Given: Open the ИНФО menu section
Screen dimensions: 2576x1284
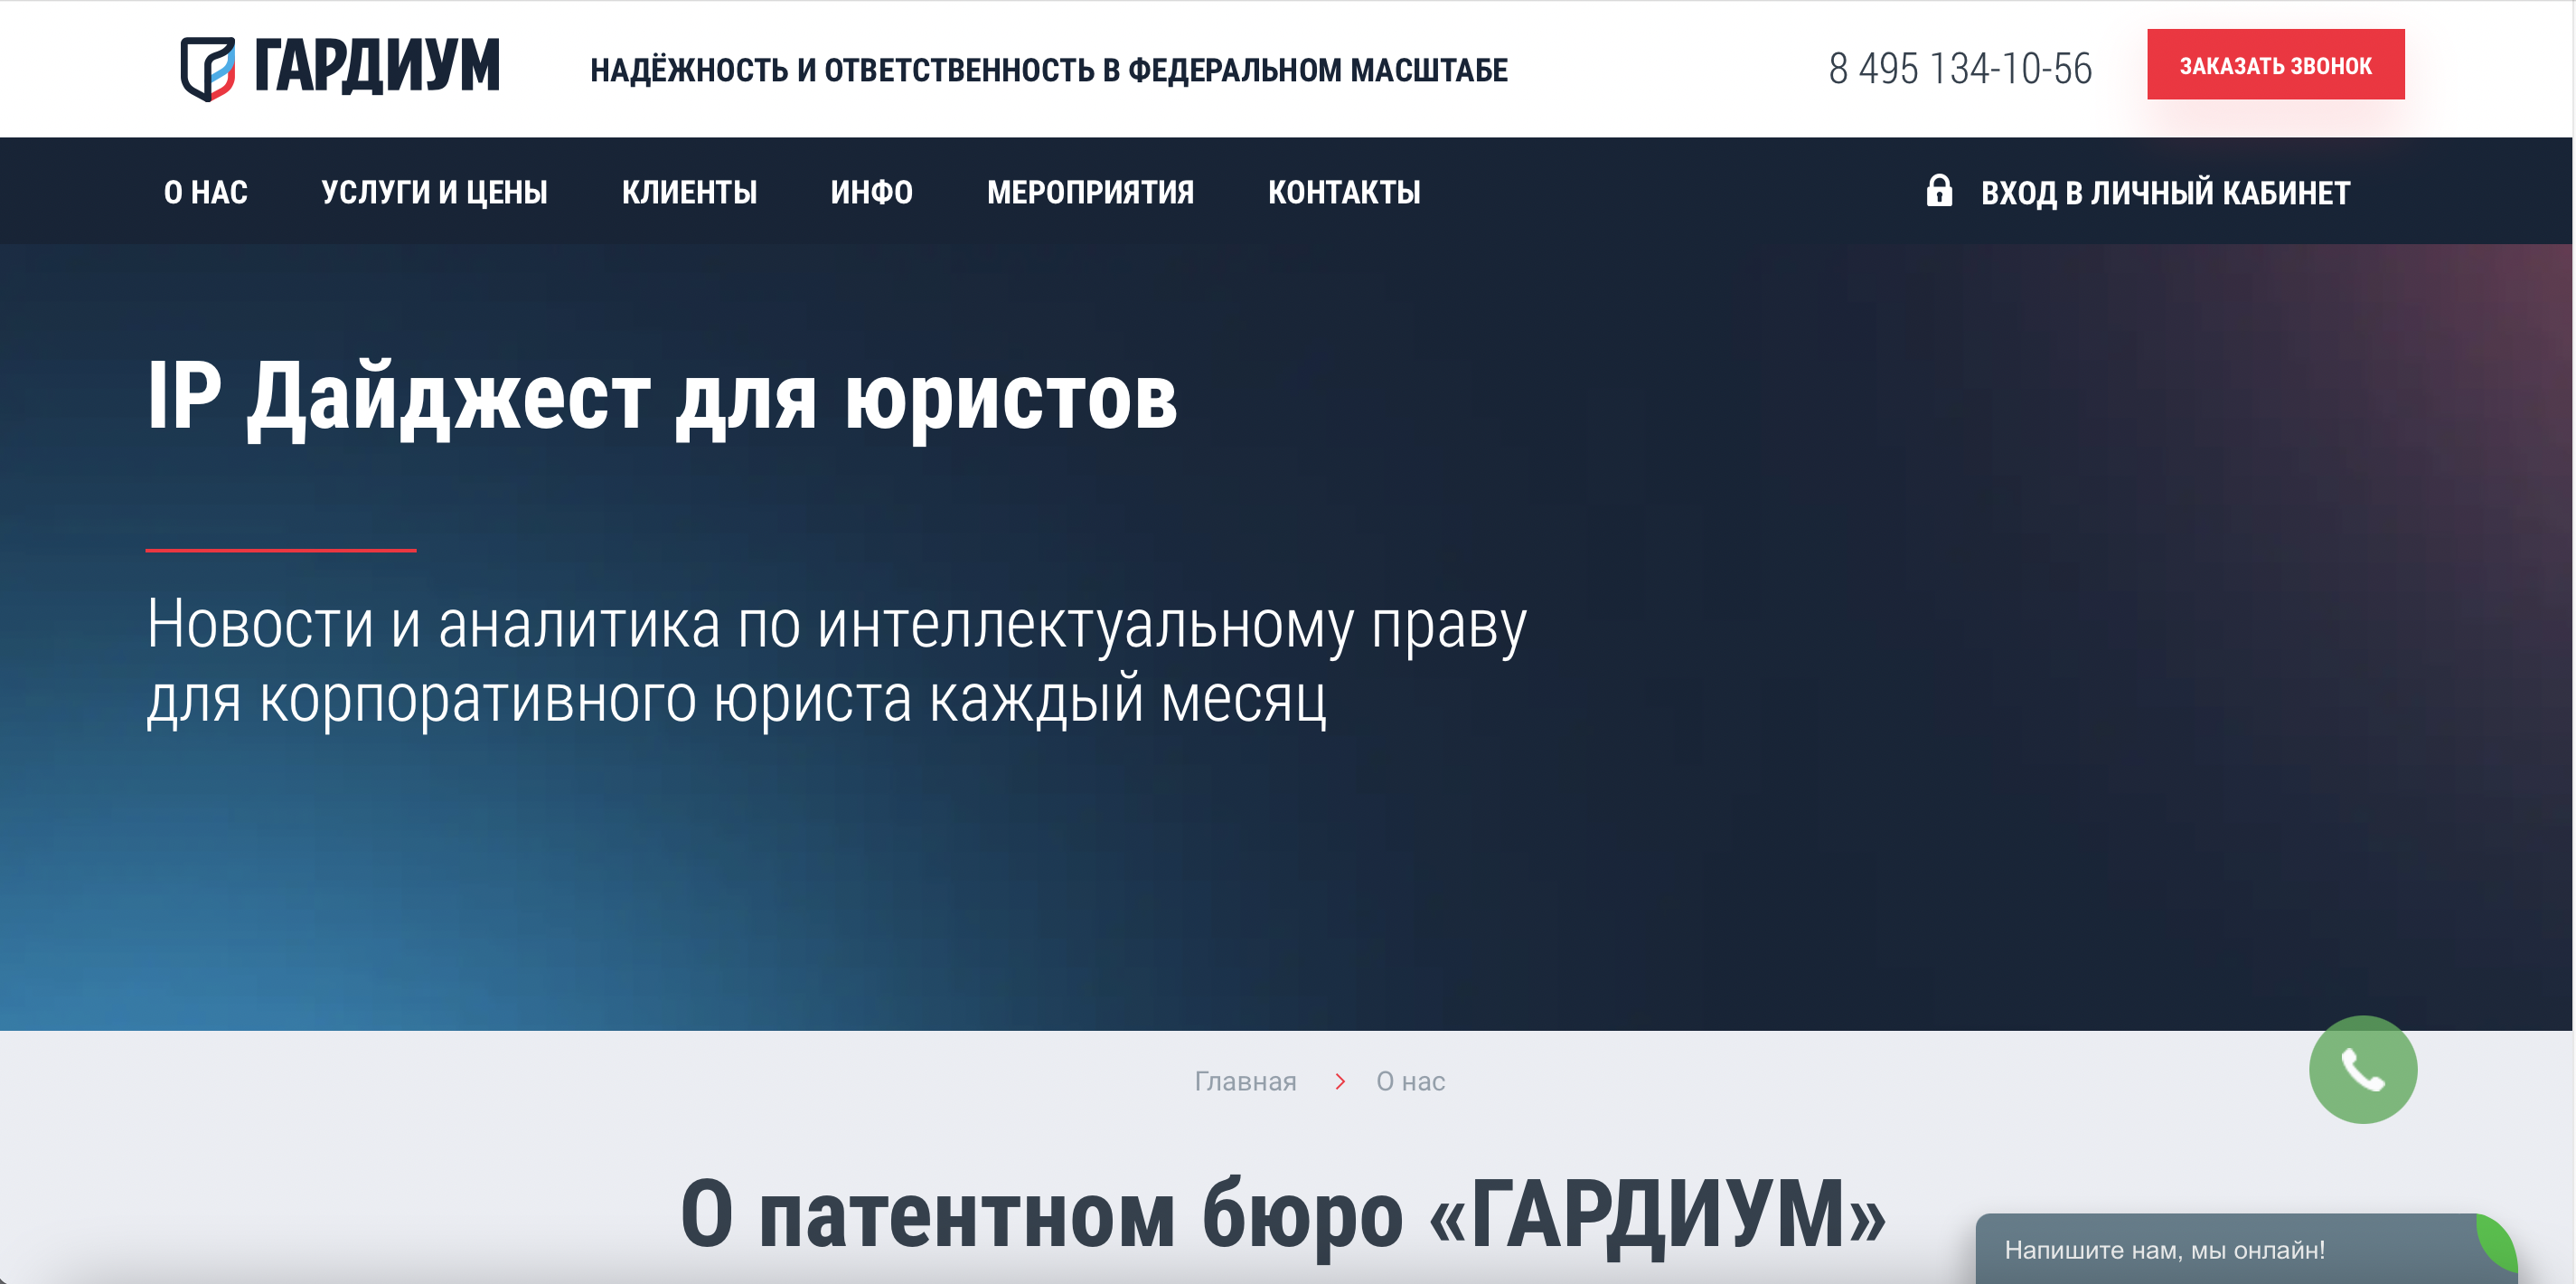Looking at the screenshot, I should tap(871, 193).
